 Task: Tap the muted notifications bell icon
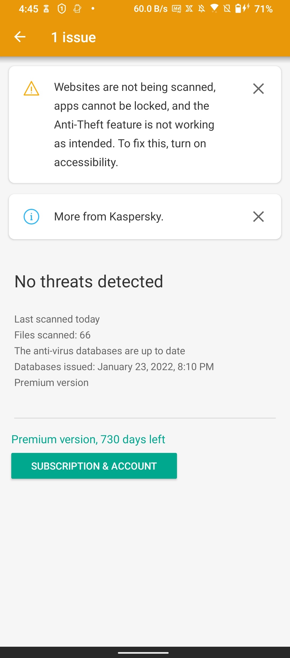tap(202, 9)
